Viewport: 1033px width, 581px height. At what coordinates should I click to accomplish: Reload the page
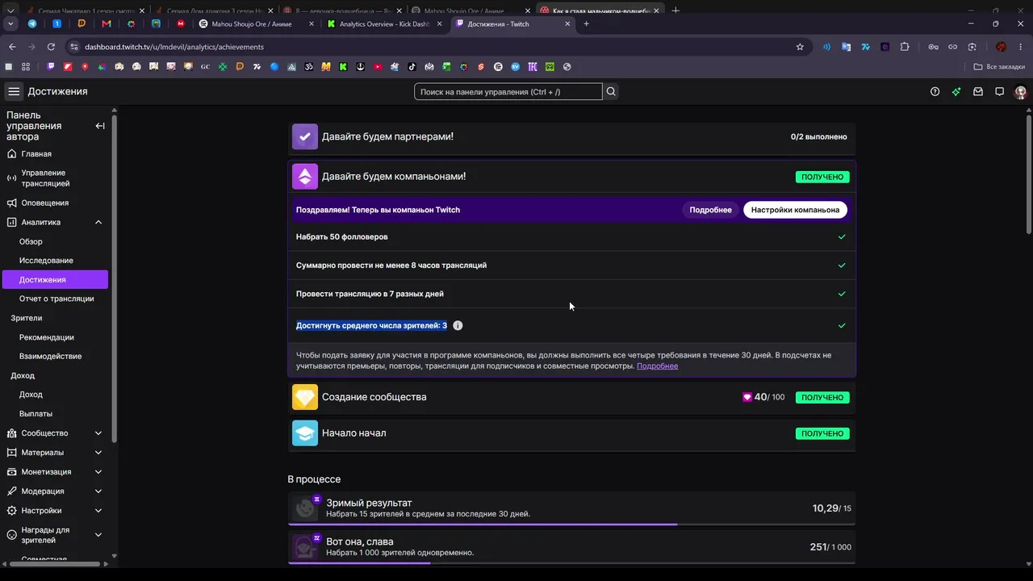click(51, 47)
